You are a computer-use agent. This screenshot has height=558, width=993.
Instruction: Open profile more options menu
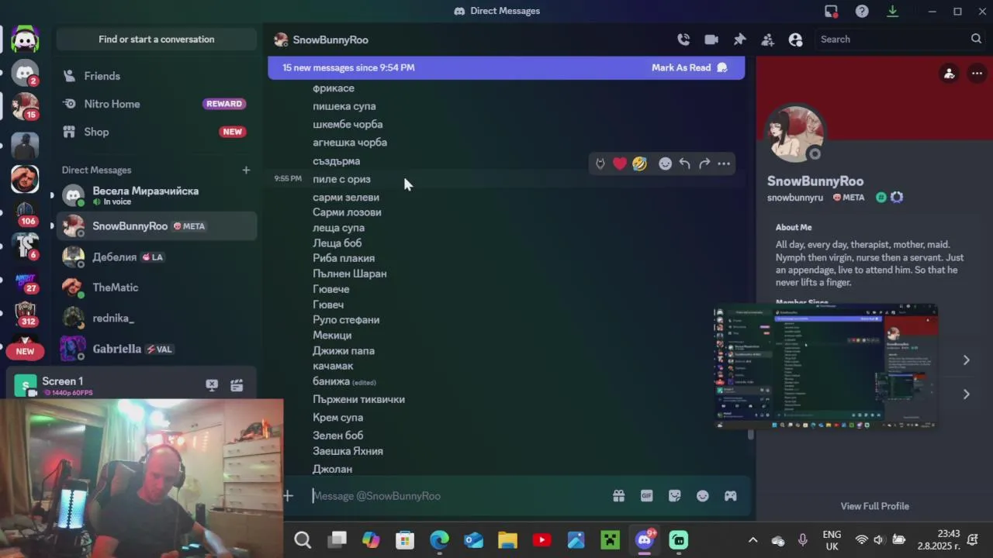(975, 74)
